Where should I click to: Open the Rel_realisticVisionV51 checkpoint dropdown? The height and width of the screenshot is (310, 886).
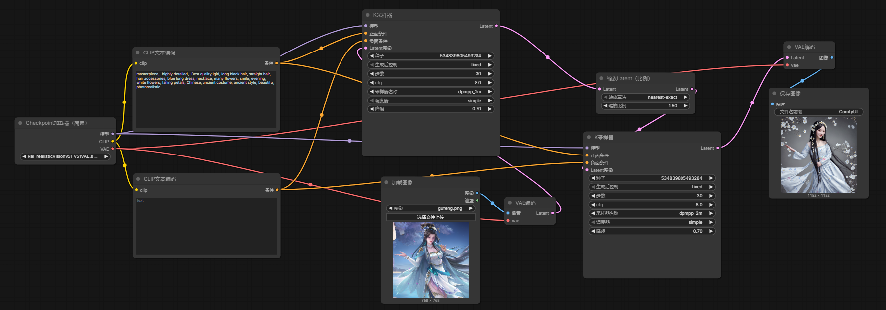coord(65,156)
